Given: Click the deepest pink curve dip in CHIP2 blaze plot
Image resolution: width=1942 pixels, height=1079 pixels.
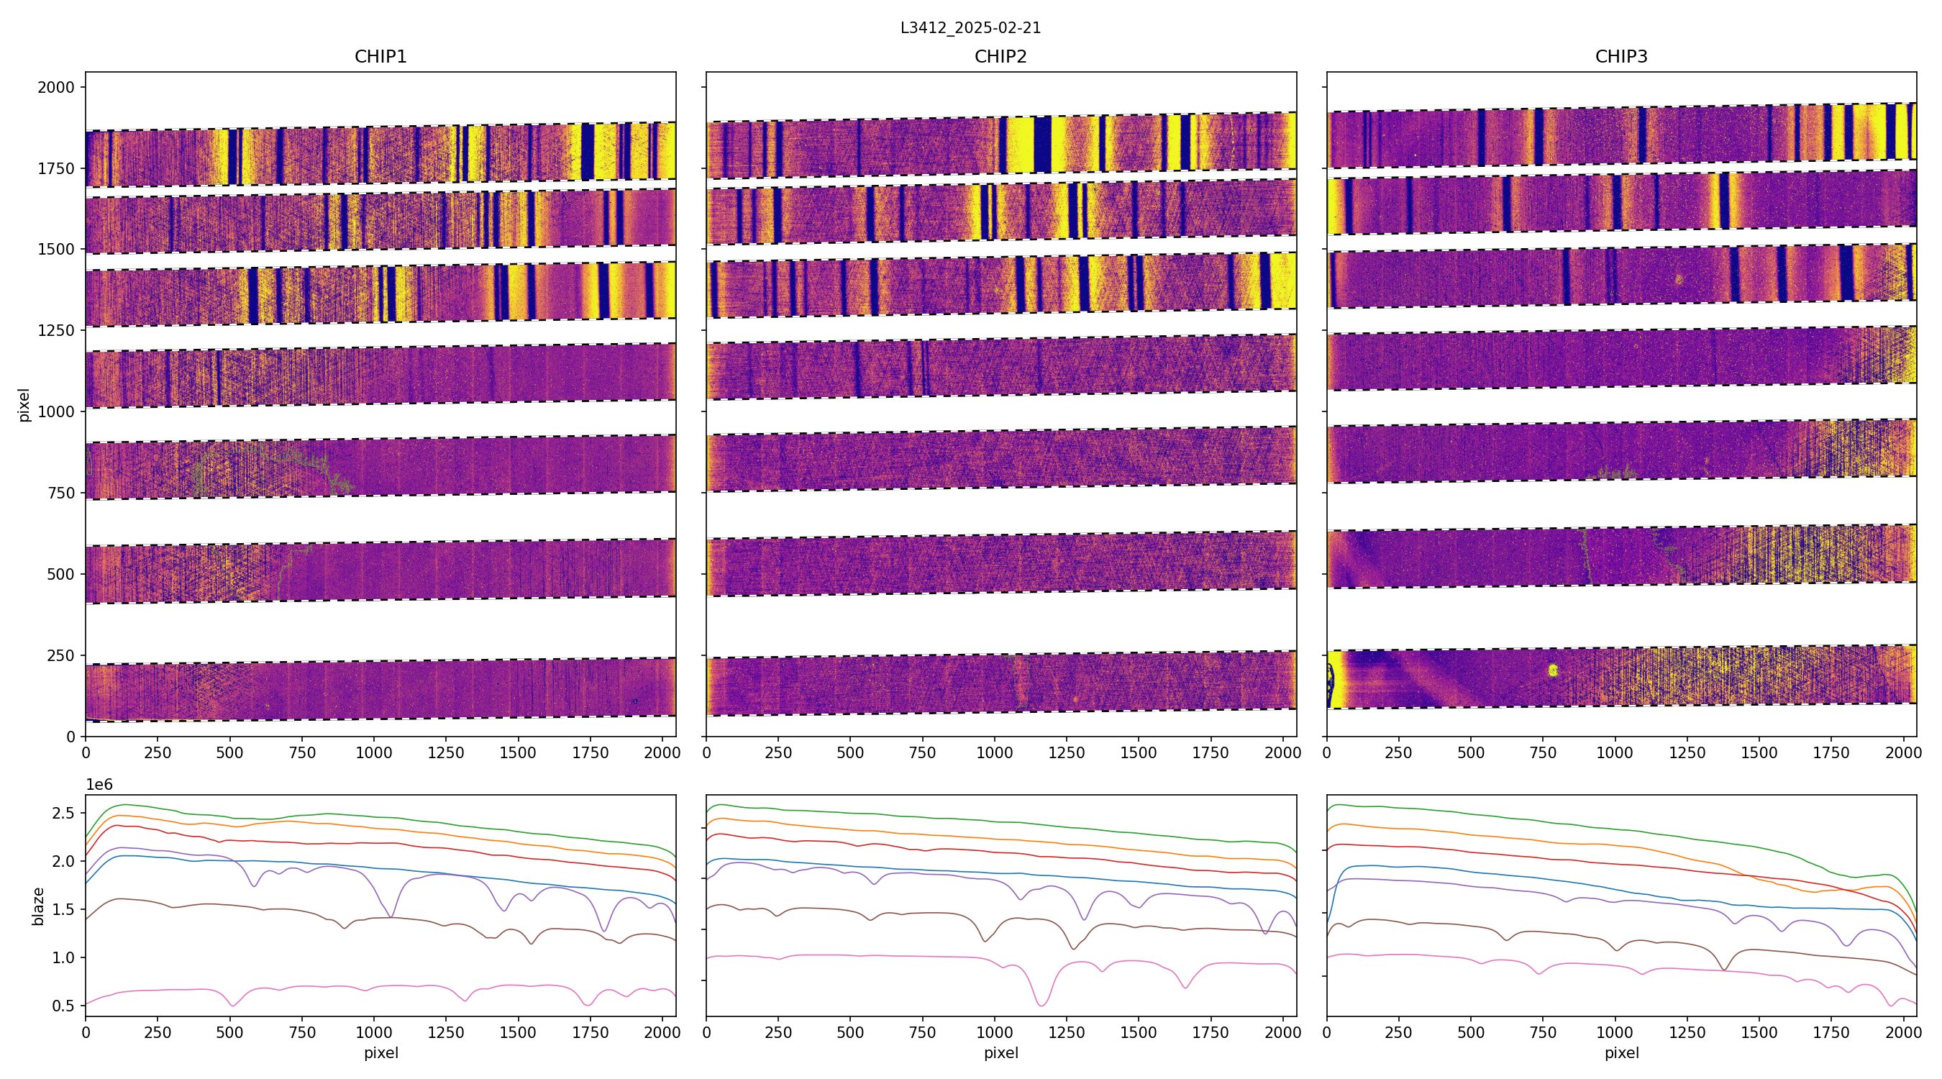Looking at the screenshot, I should point(1041,1003).
